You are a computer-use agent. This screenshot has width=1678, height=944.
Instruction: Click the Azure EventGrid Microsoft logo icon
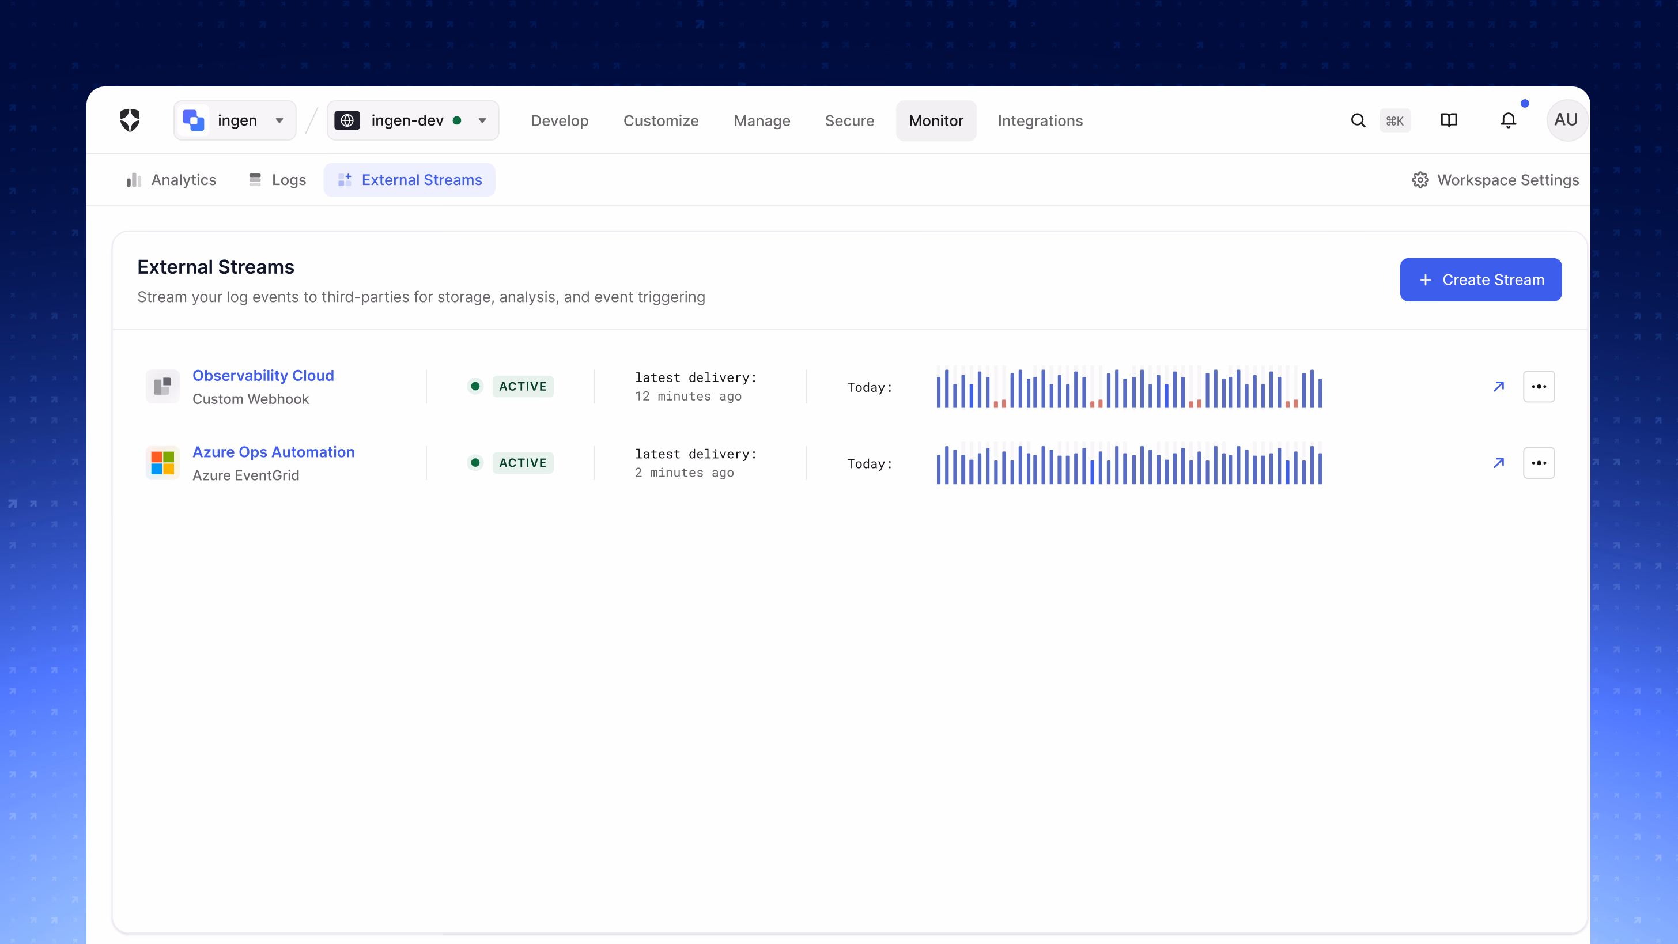pyautogui.click(x=162, y=463)
